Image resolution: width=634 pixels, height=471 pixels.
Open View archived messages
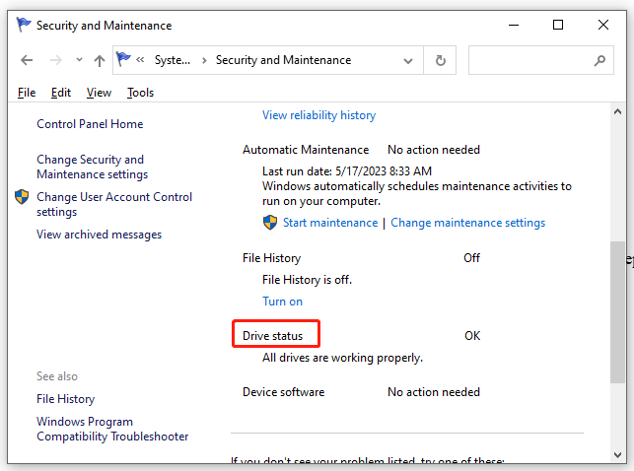(x=99, y=235)
